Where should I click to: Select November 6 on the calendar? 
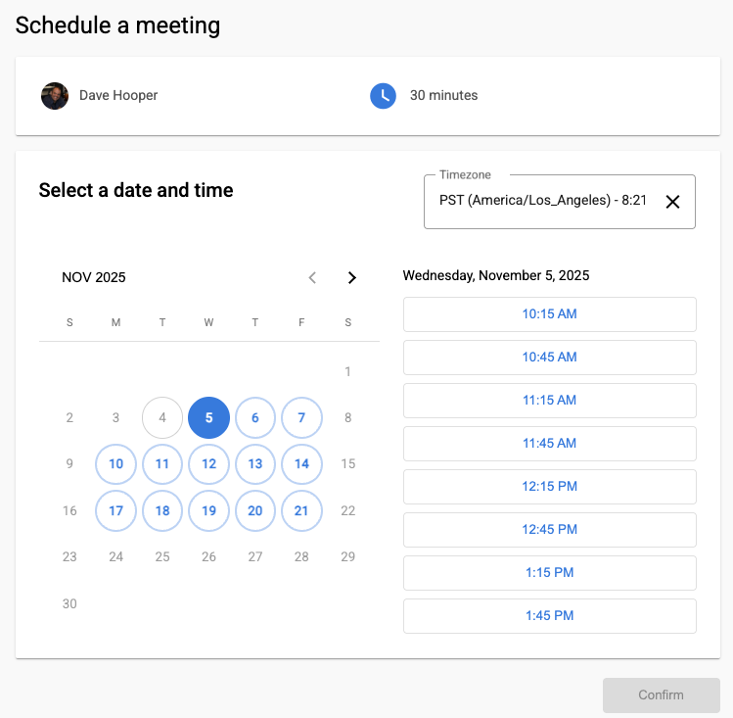tap(255, 417)
